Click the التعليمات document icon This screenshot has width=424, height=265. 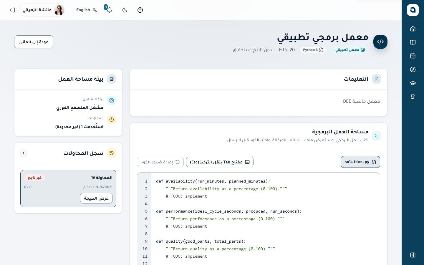[377, 79]
